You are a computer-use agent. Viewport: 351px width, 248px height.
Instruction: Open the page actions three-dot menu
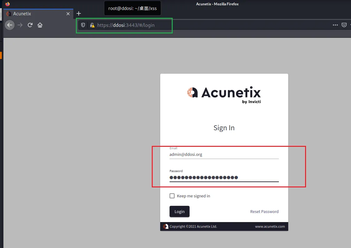(335, 25)
